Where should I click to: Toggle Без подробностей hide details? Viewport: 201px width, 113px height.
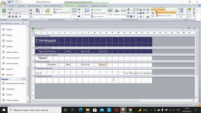click(62, 13)
